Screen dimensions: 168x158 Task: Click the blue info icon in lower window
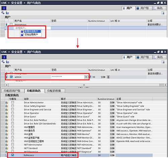point(4,57)
